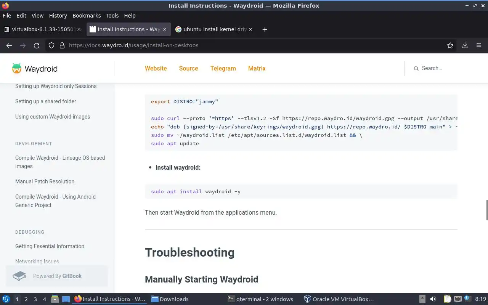Click the Waydroid logo
Screen dimensions: 488x305
pos(35,69)
